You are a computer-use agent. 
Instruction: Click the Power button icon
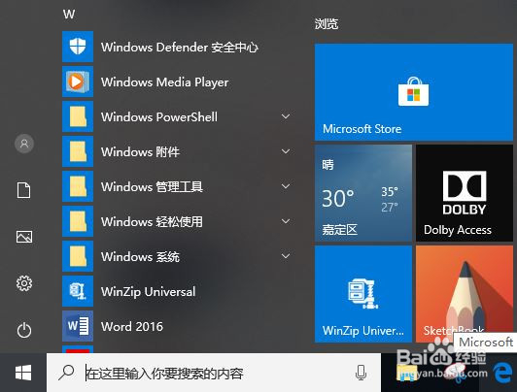pos(24,330)
